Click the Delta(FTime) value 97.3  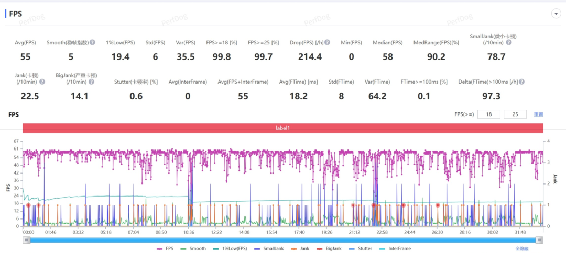coord(491,96)
